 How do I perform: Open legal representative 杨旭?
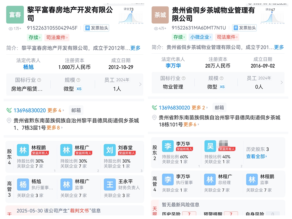(28, 67)
